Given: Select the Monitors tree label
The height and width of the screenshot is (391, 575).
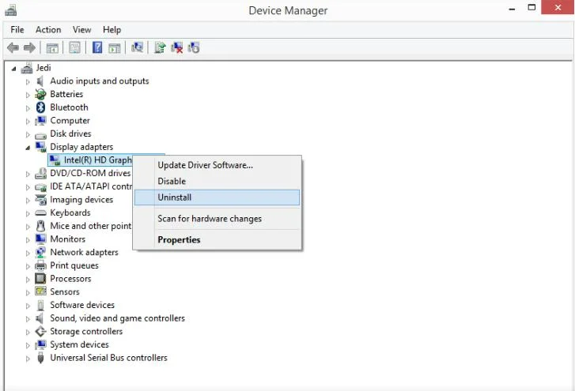Looking at the screenshot, I should (x=67, y=239).
